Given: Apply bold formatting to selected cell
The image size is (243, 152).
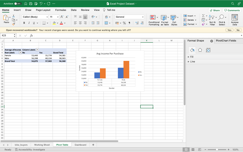Looking at the screenshot, I should 24,23.
